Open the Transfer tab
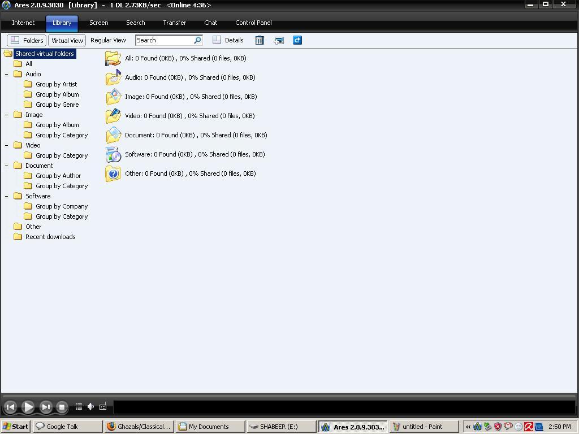 click(x=174, y=23)
